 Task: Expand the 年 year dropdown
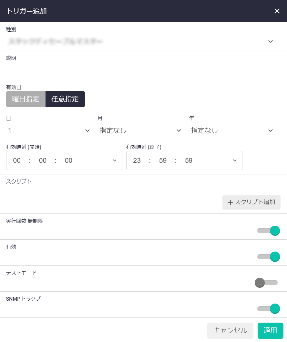271,130
